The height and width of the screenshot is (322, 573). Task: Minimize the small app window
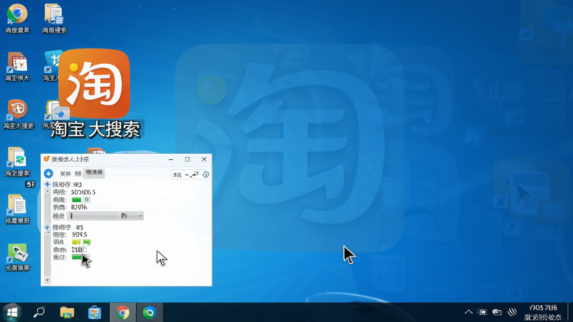[171, 159]
